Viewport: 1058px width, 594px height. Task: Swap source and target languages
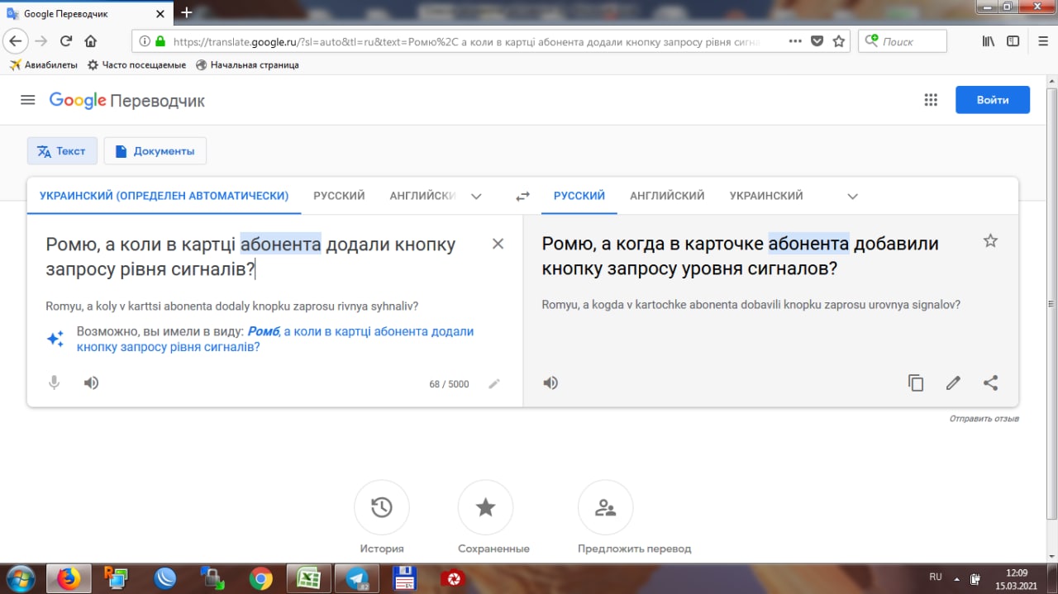522,197
